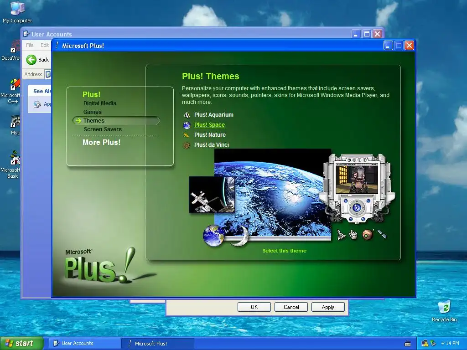Click the system tray clock

[450, 343]
